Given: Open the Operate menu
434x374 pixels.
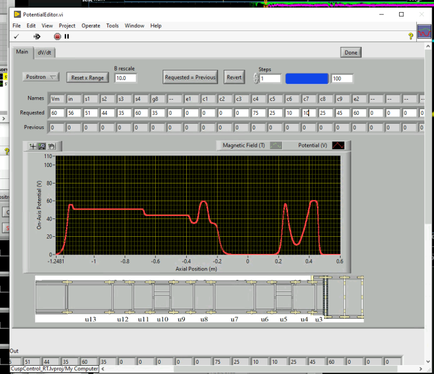Looking at the screenshot, I should pyautogui.click(x=91, y=26).
